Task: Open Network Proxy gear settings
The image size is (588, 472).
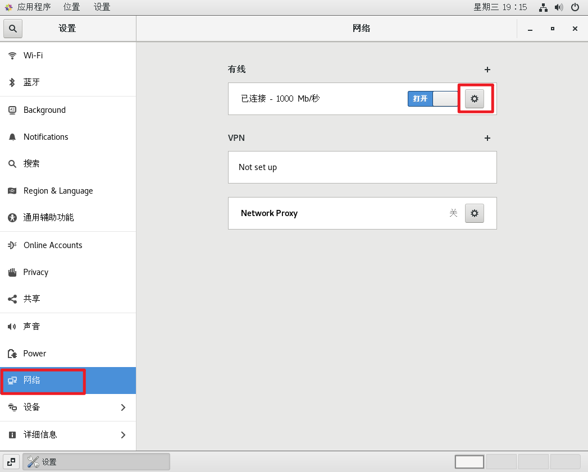Action: pos(475,213)
